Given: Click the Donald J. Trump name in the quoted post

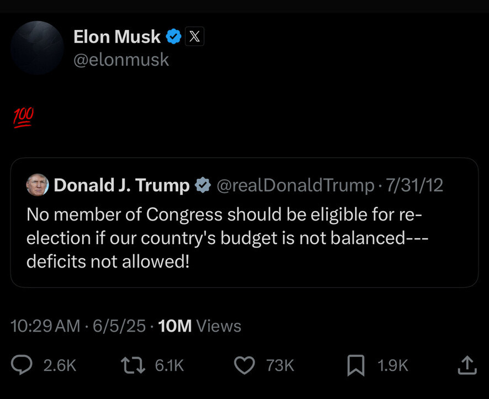Looking at the screenshot, I should 121,185.
